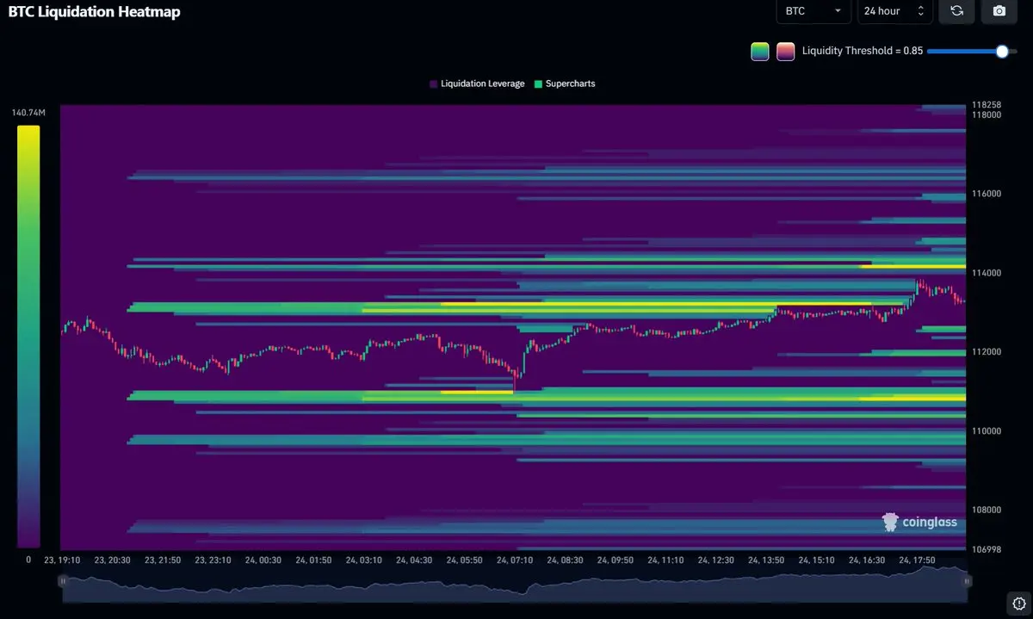Click the 24, 15:10 time axis label

(x=816, y=560)
